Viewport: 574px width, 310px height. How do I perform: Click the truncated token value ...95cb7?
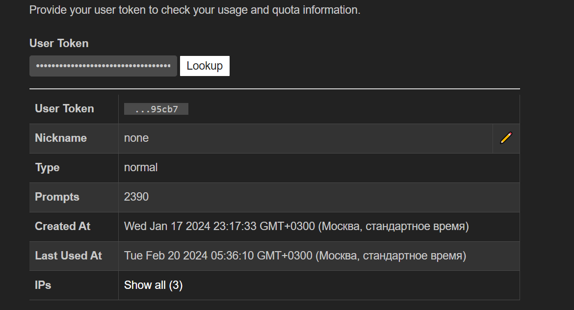156,109
